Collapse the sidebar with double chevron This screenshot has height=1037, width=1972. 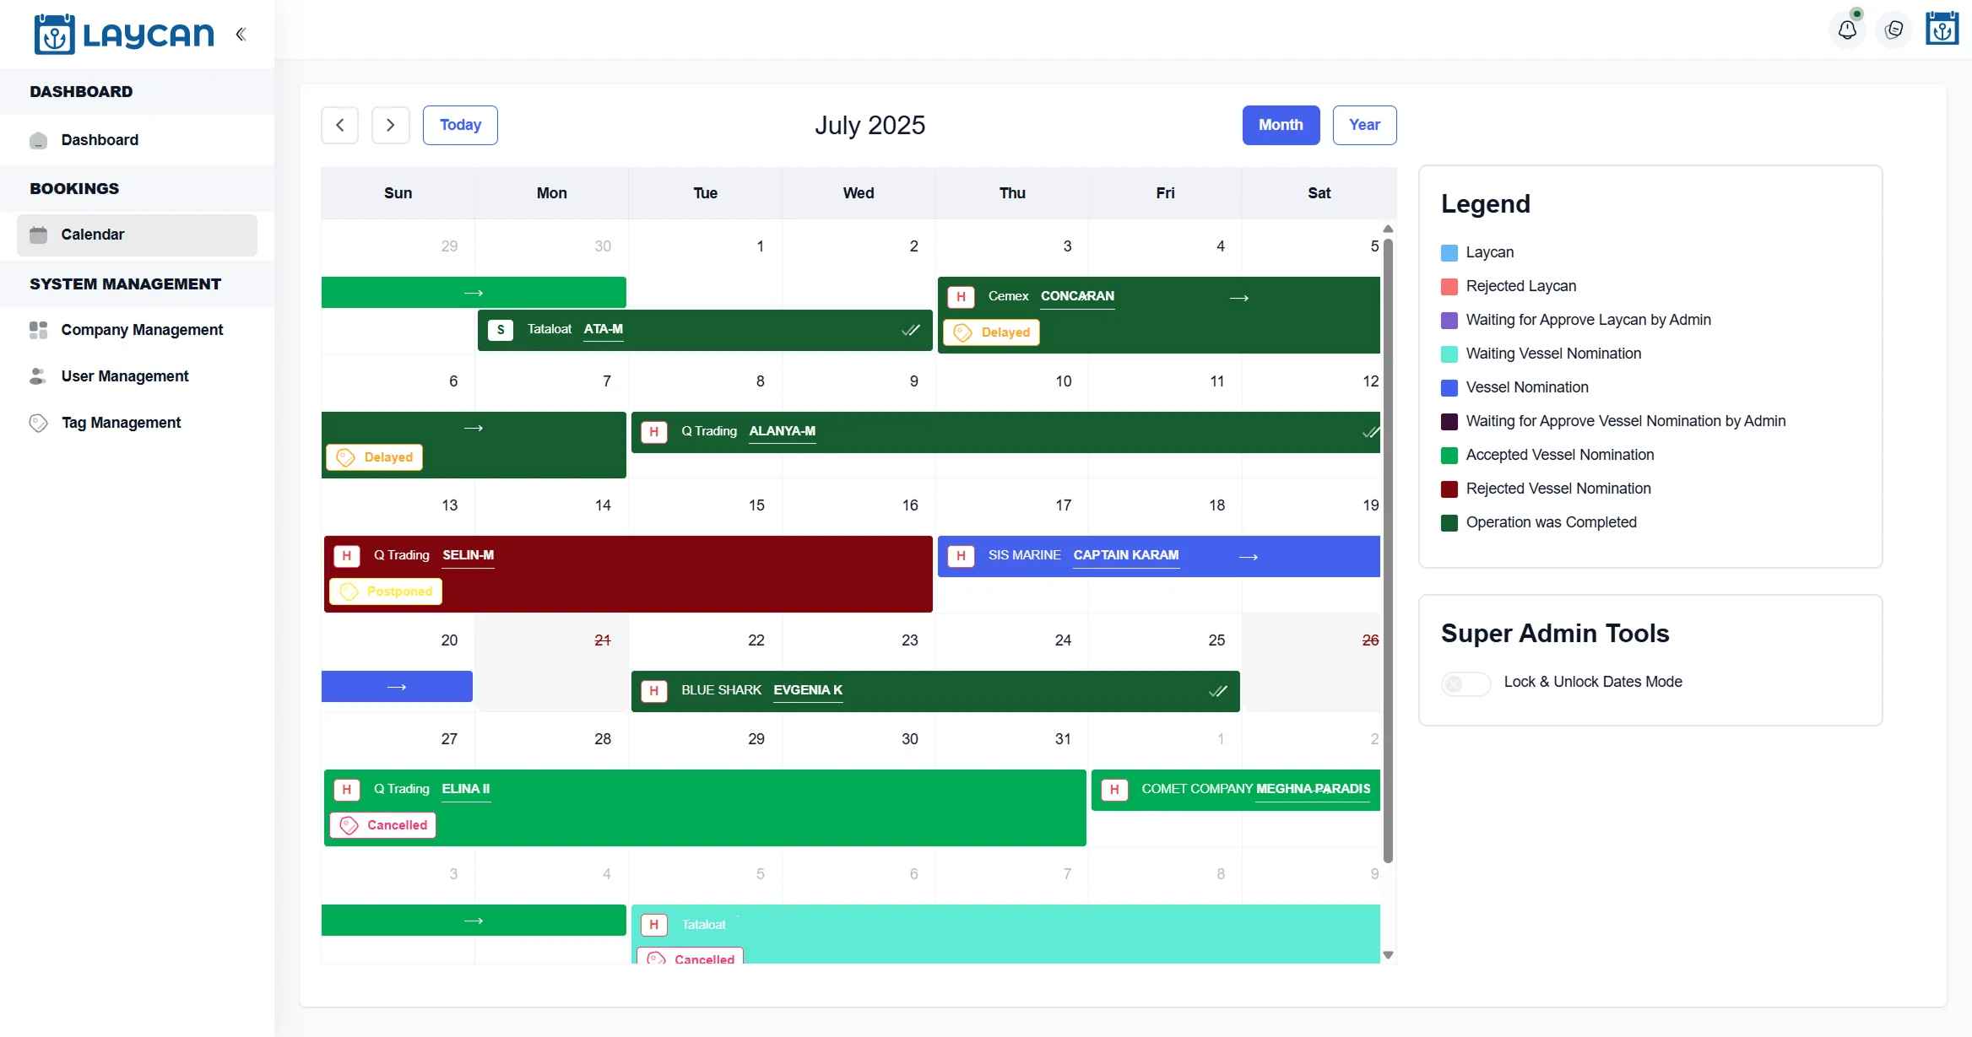tap(241, 35)
